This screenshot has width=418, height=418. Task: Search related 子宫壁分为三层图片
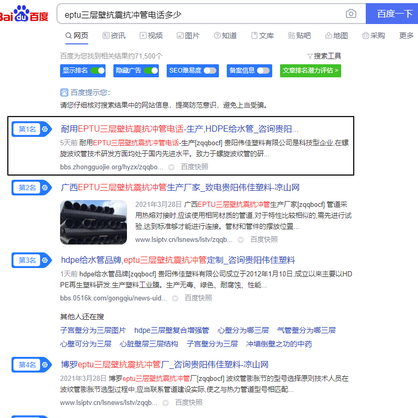[x=93, y=330]
